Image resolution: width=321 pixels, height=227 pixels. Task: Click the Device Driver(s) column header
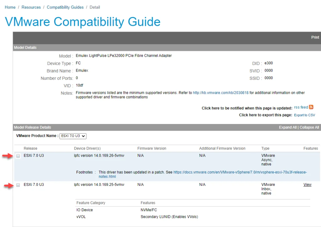87,149
